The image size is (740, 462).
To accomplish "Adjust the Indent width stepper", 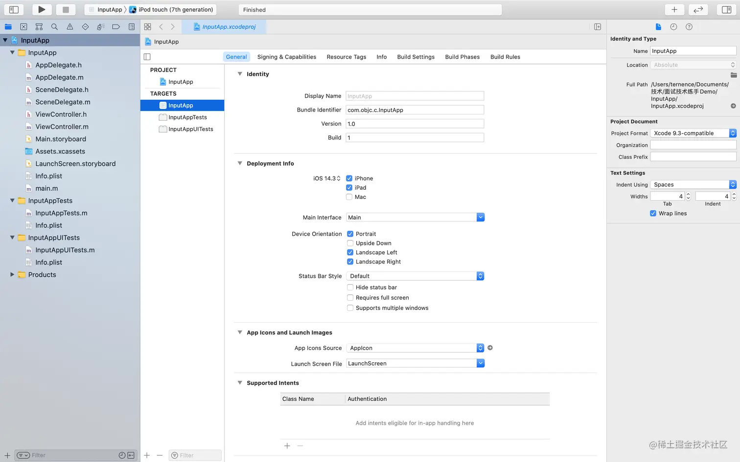I will pos(734,196).
